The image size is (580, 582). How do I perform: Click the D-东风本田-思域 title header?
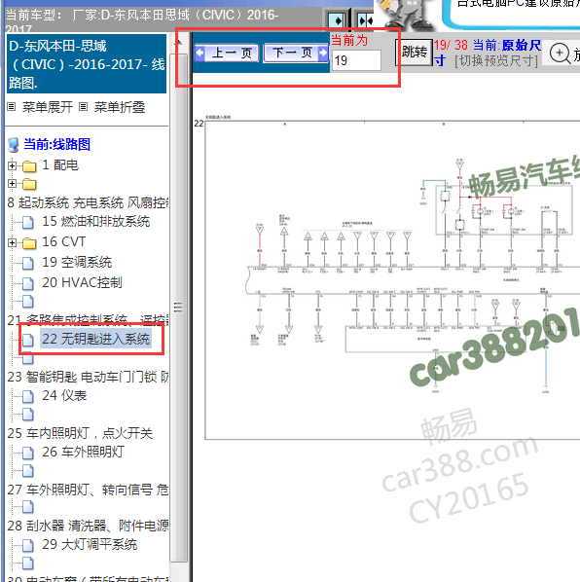[87, 64]
